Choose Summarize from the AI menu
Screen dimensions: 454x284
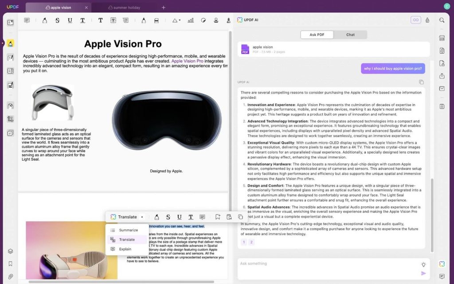[128, 230]
